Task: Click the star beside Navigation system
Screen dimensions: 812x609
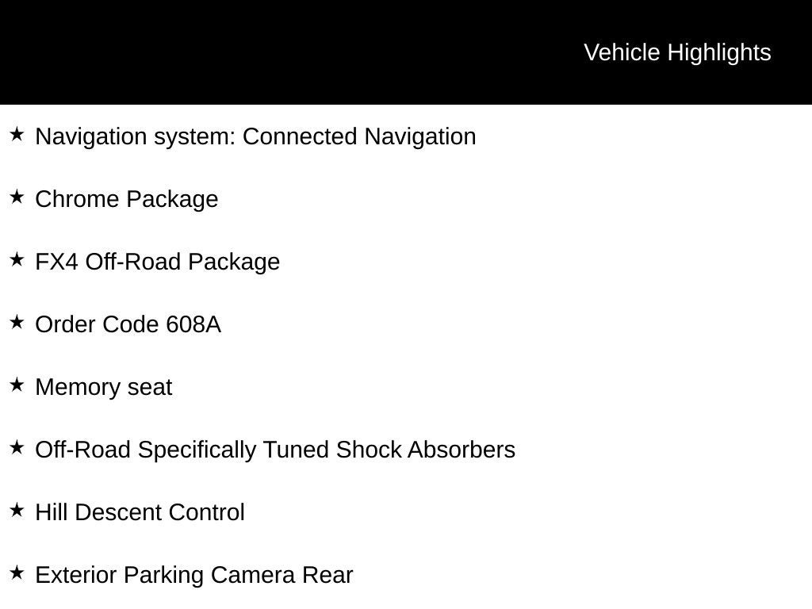Action: click(x=17, y=135)
